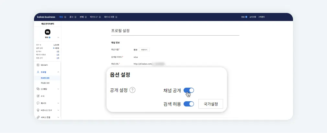327x133 pixels.
Task: Click the question mark help icon beside 공개 설정
Action: coord(132,90)
